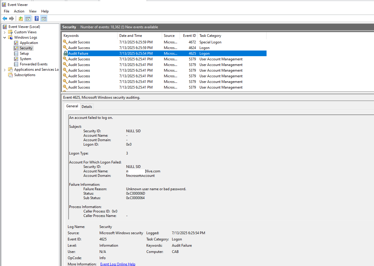Expand the Custom Views tree node
This screenshot has width=374, height=266.
5,32
